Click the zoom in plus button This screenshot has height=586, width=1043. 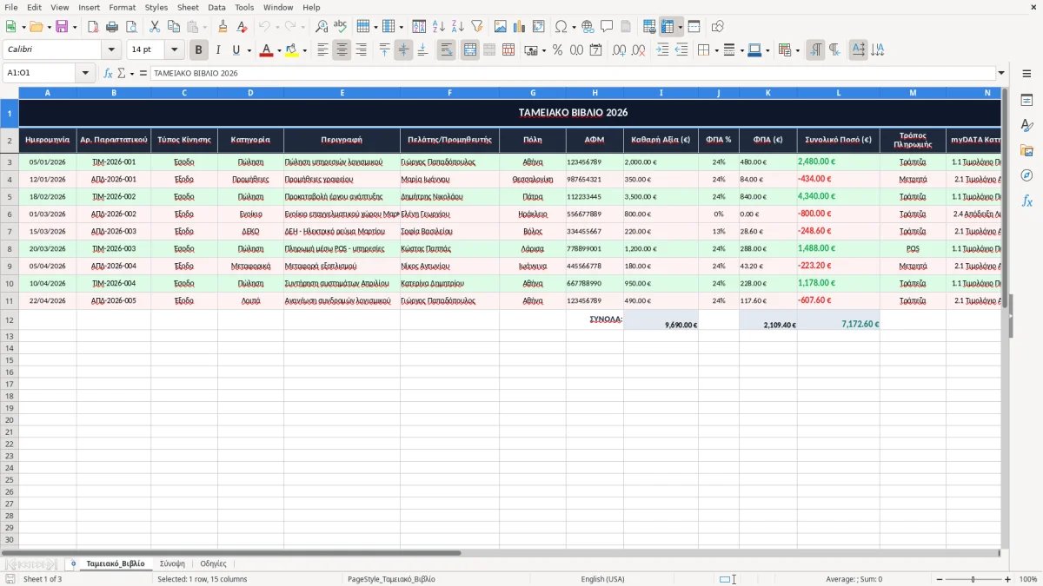click(1008, 579)
